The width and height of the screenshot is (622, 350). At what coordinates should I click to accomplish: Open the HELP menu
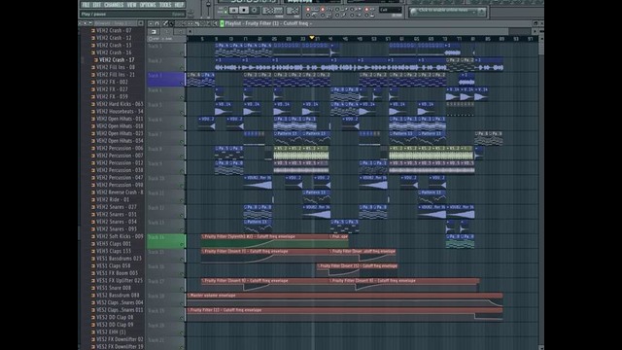click(x=179, y=5)
